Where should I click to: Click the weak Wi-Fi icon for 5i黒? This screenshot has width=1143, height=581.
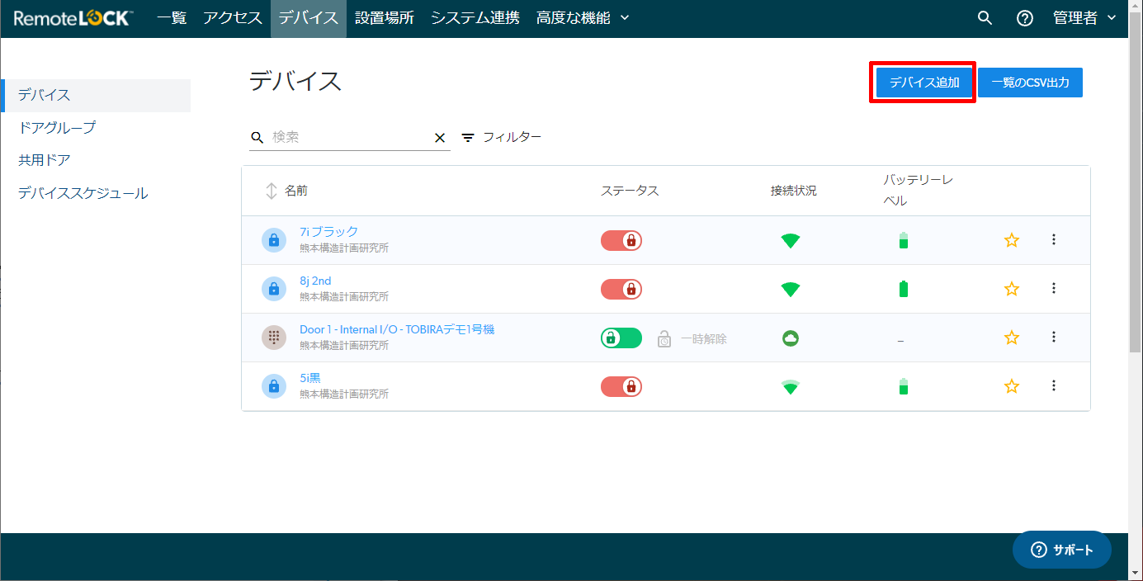pos(791,387)
